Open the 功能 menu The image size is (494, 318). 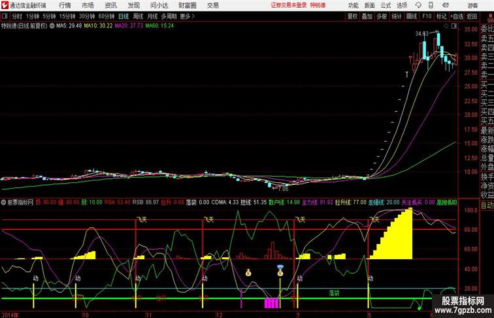pos(353,5)
